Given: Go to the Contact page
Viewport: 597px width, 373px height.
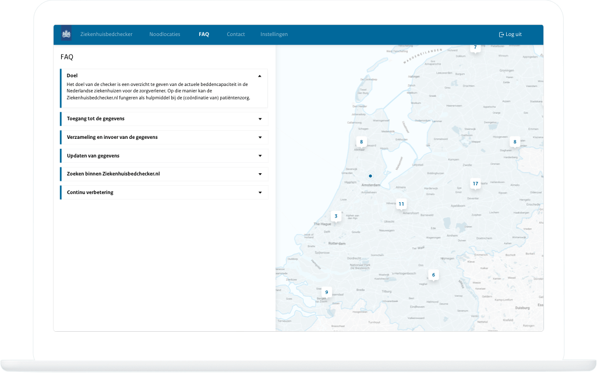Looking at the screenshot, I should pos(236,34).
